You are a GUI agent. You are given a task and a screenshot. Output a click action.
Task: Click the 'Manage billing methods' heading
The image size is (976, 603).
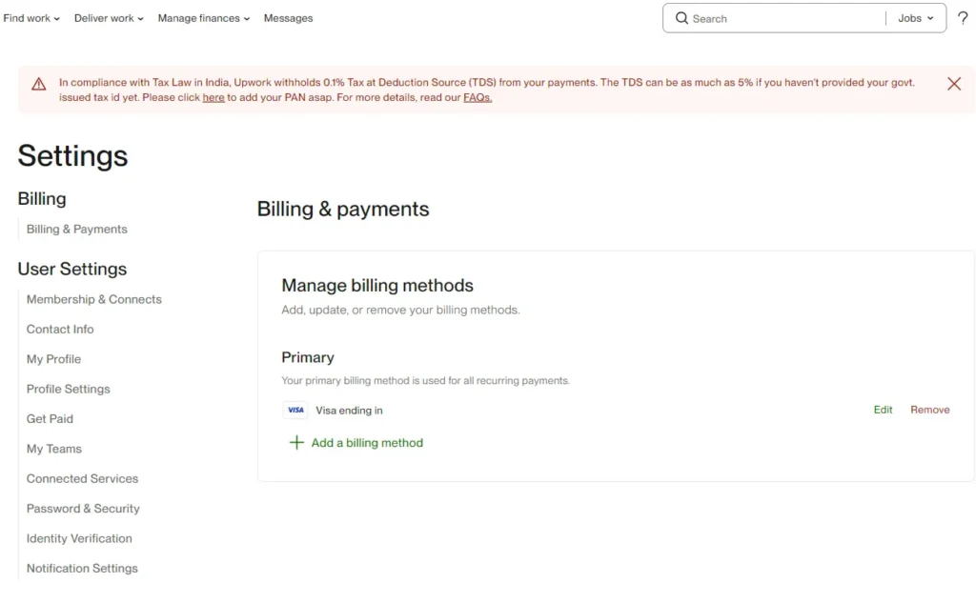[377, 285]
